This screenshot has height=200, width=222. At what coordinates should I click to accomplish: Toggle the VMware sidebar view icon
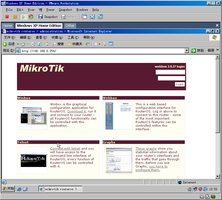(x=84, y=17)
